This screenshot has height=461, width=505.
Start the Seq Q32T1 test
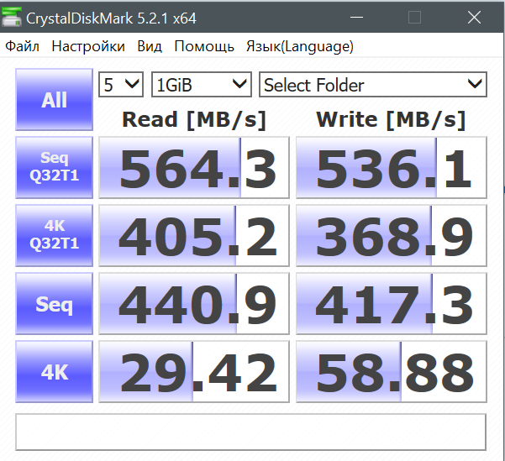tap(55, 167)
